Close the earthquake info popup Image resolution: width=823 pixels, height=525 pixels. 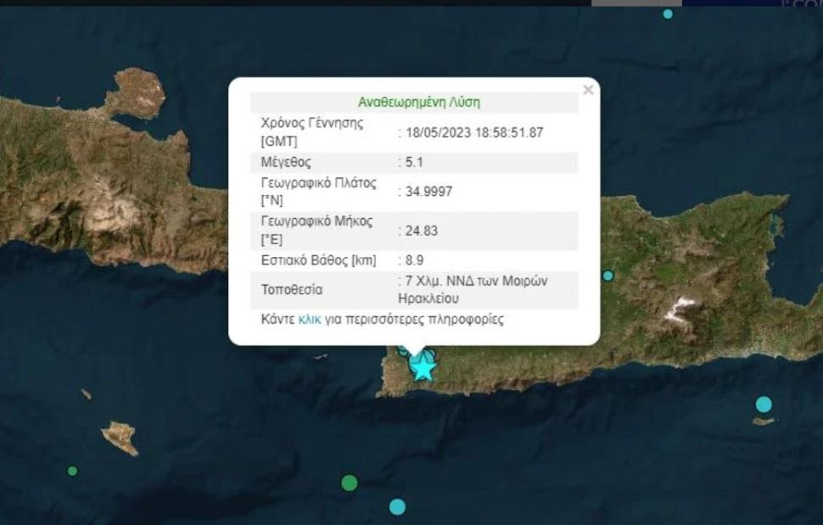pyautogui.click(x=587, y=90)
